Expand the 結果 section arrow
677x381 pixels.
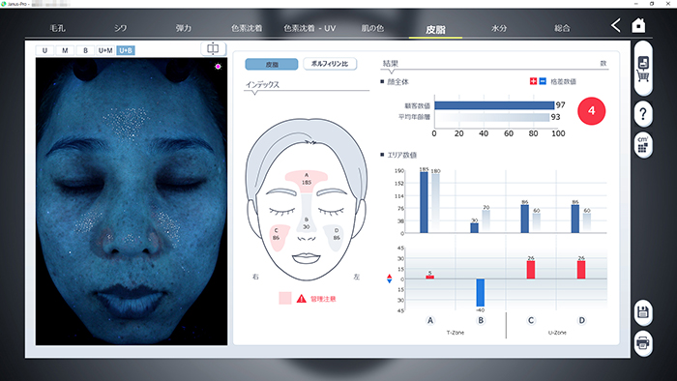[x=391, y=72]
